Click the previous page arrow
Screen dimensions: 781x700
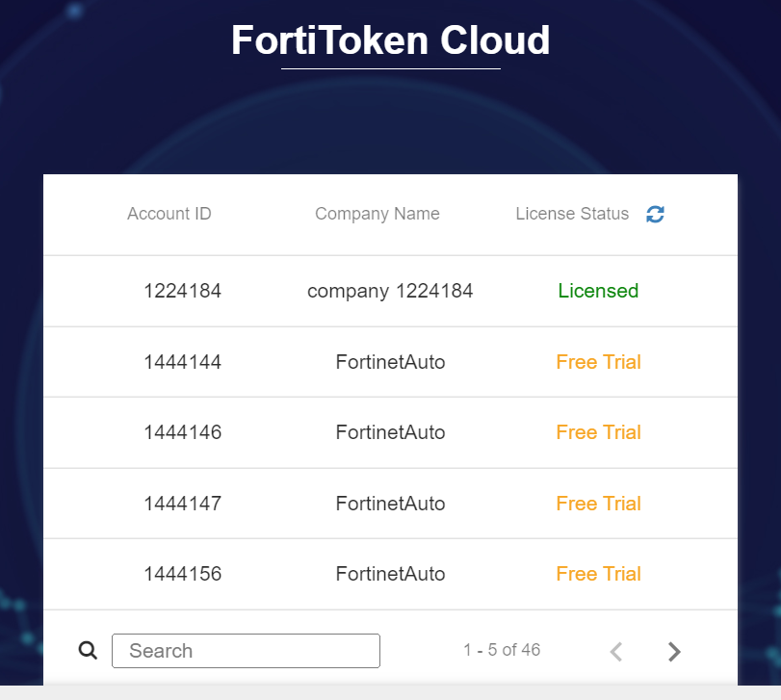[x=615, y=651]
